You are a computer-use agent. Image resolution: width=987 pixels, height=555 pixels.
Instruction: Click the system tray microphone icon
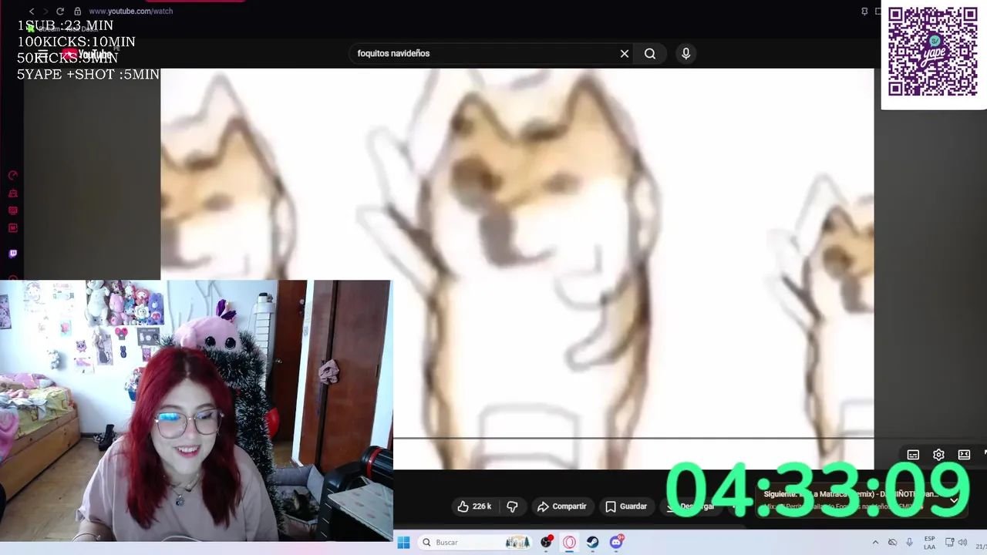point(910,543)
